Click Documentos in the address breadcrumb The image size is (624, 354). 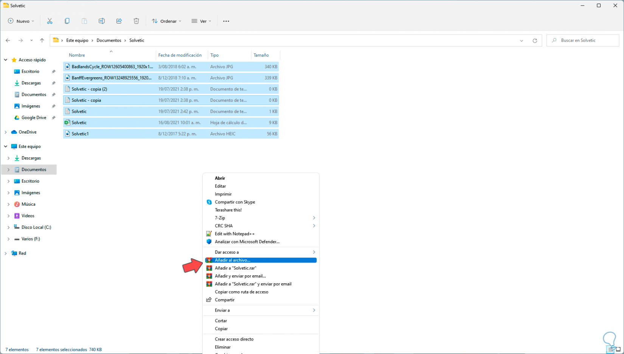coord(109,40)
